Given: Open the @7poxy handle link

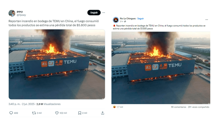Looking at the screenshot, I should [x=21, y=15].
